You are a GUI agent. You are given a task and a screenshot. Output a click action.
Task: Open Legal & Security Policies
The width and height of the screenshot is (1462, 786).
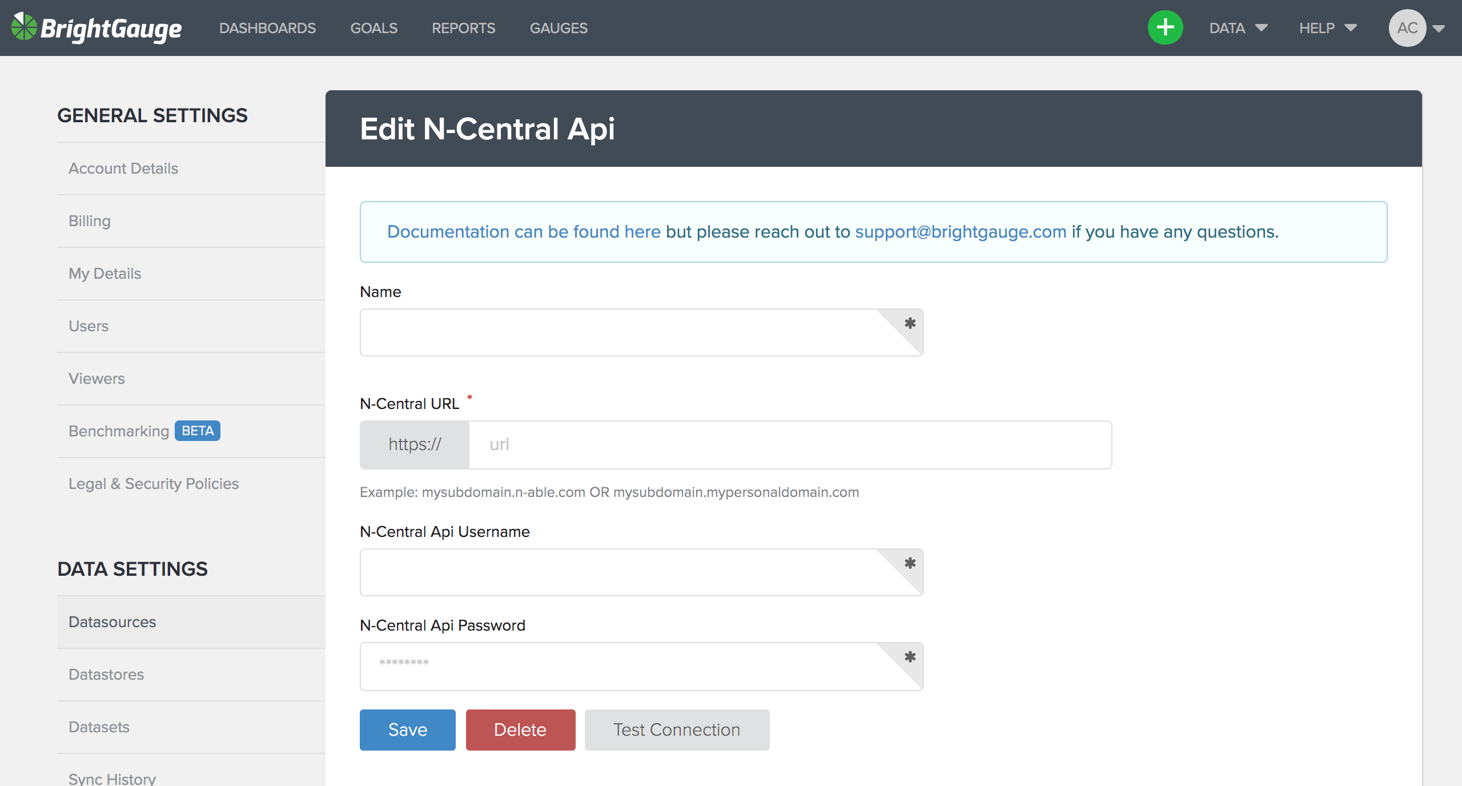click(x=191, y=484)
